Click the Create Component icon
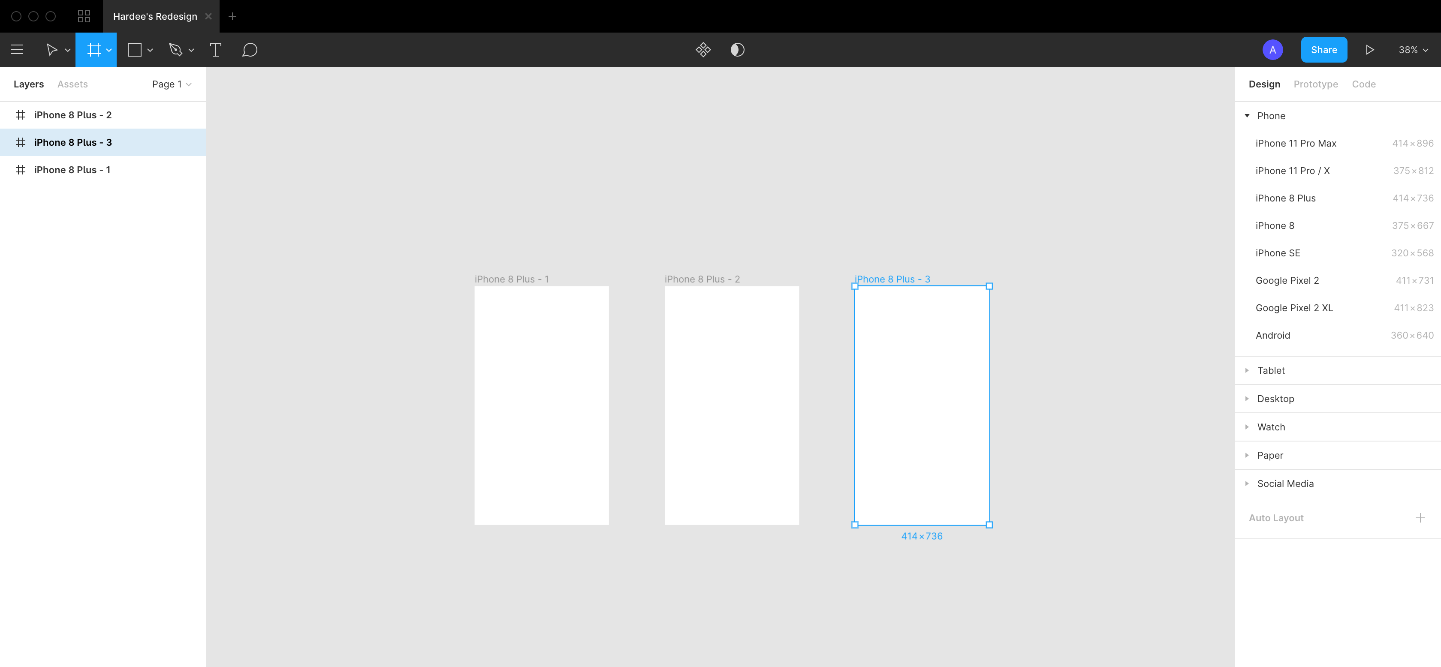 (x=702, y=50)
